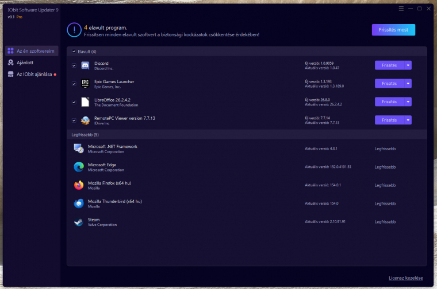The image size is (437, 289).
Task: Open the Epic Games Launcher update dropdown arrow
Action: pyautogui.click(x=408, y=83)
